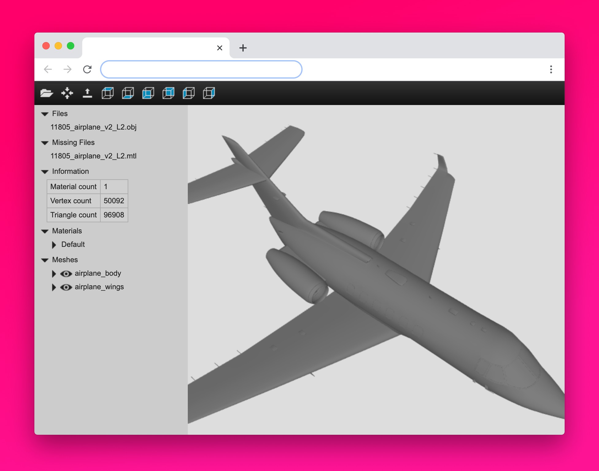This screenshot has width=599, height=471.
Task: Open a model file using the folder icon
Action: (47, 93)
